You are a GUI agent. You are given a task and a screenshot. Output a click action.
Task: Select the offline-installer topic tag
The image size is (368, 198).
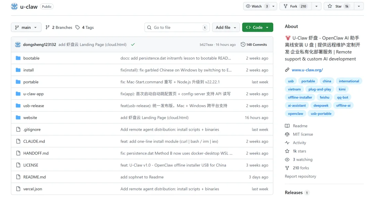pos(300,97)
